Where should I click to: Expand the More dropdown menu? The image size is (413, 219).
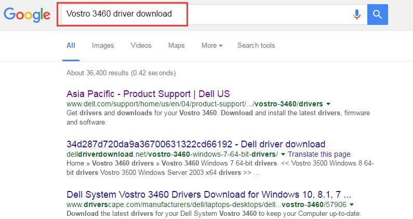[x=211, y=46]
